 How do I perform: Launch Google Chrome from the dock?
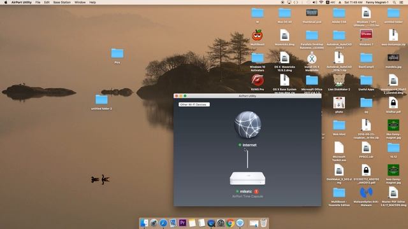coord(230,223)
